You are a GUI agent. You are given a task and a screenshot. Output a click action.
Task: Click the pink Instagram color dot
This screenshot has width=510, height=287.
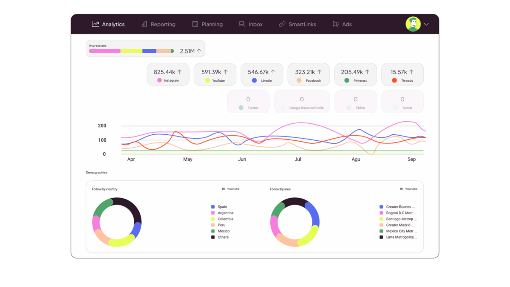point(159,80)
